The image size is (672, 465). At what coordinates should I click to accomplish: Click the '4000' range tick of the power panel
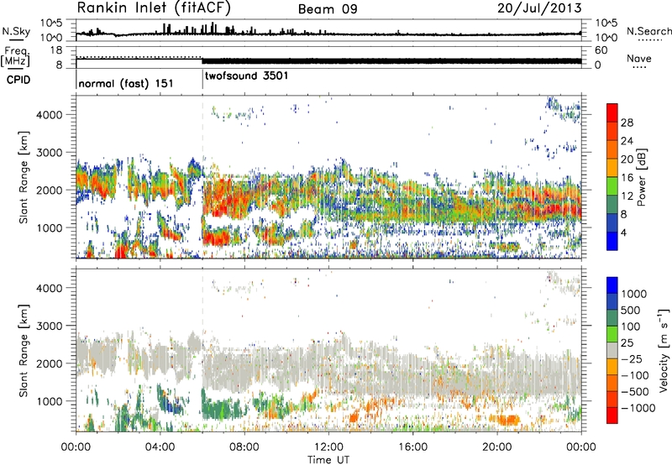pyautogui.click(x=50, y=115)
